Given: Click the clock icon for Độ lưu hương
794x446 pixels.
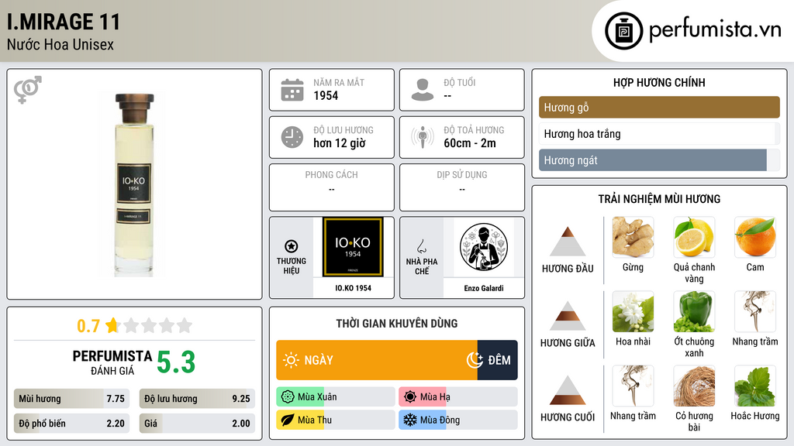Looking at the screenshot, I should [x=292, y=137].
